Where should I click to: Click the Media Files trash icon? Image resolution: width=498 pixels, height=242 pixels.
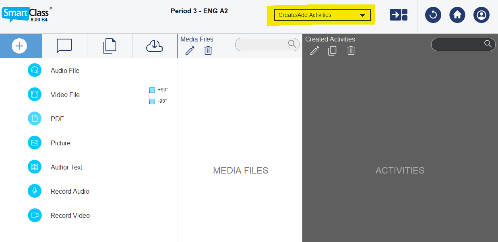(208, 51)
